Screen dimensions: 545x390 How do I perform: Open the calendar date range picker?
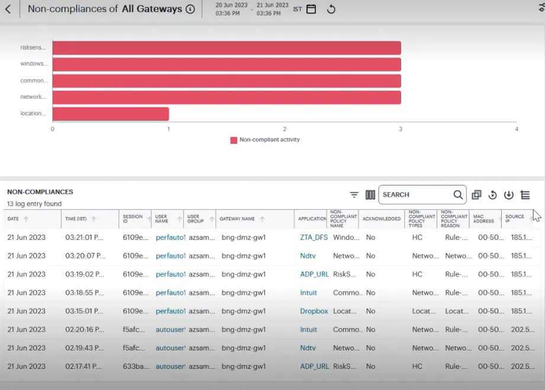pyautogui.click(x=311, y=9)
